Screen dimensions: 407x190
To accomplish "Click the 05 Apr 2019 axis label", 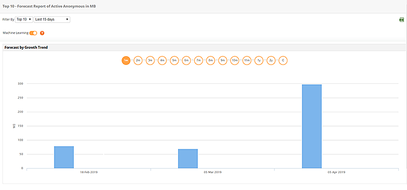I will click(x=336, y=172).
